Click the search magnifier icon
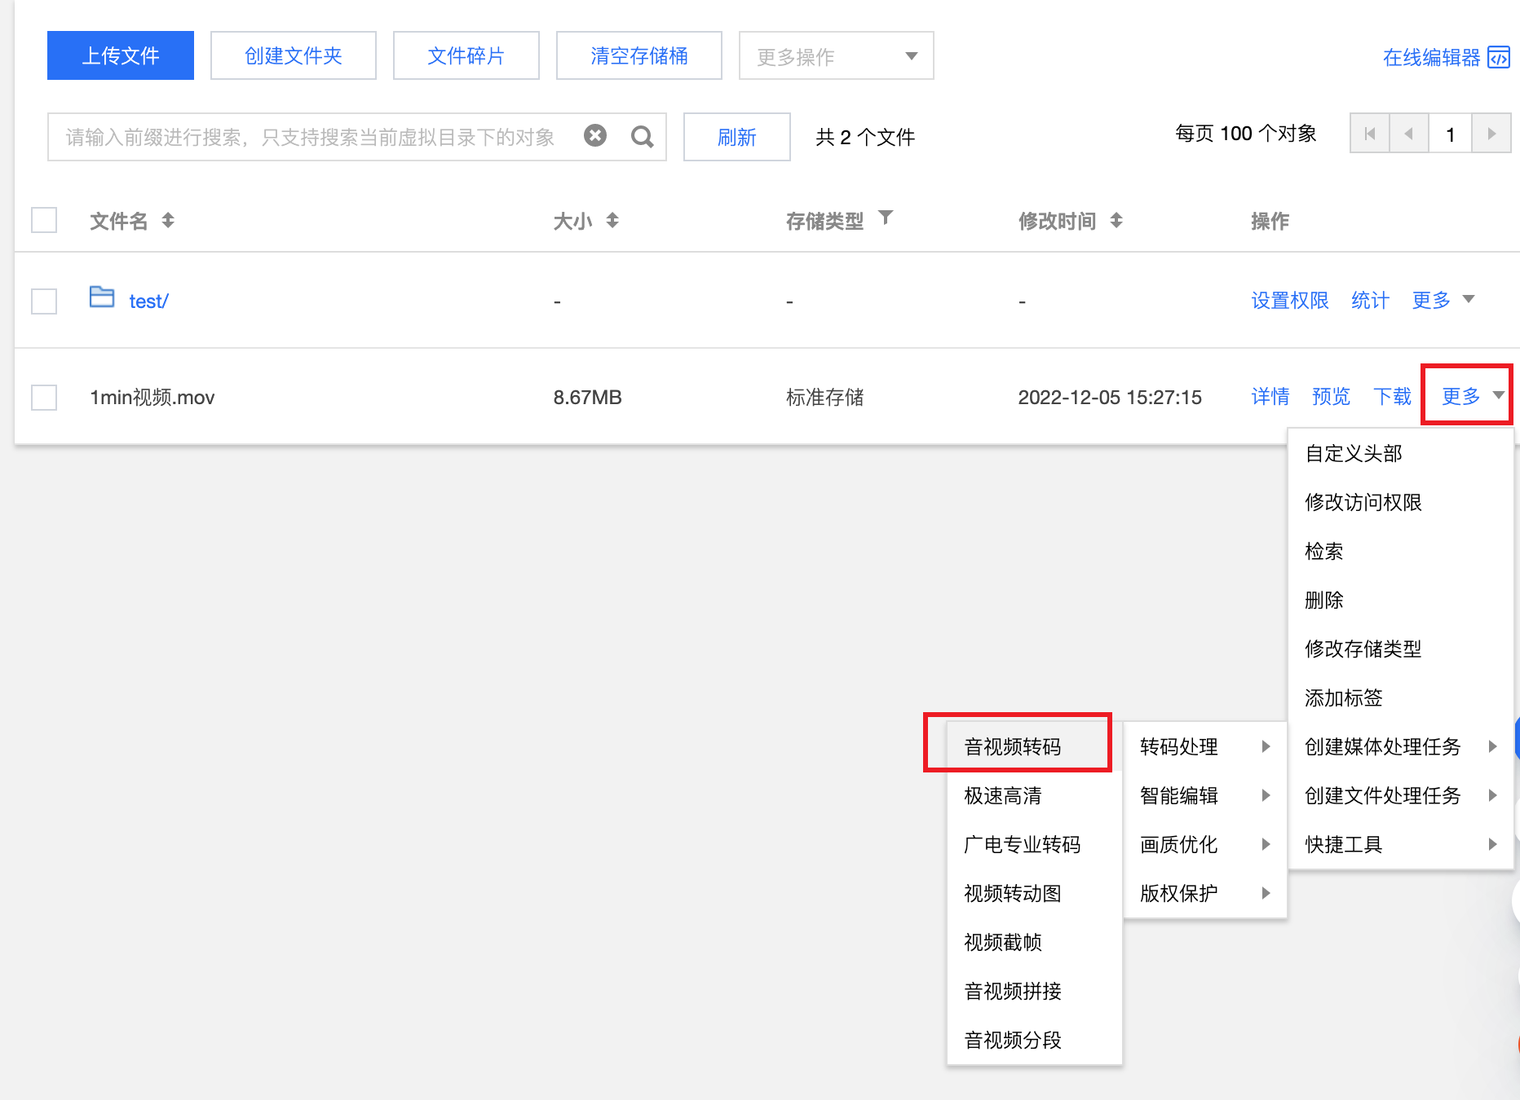 pyautogui.click(x=642, y=137)
